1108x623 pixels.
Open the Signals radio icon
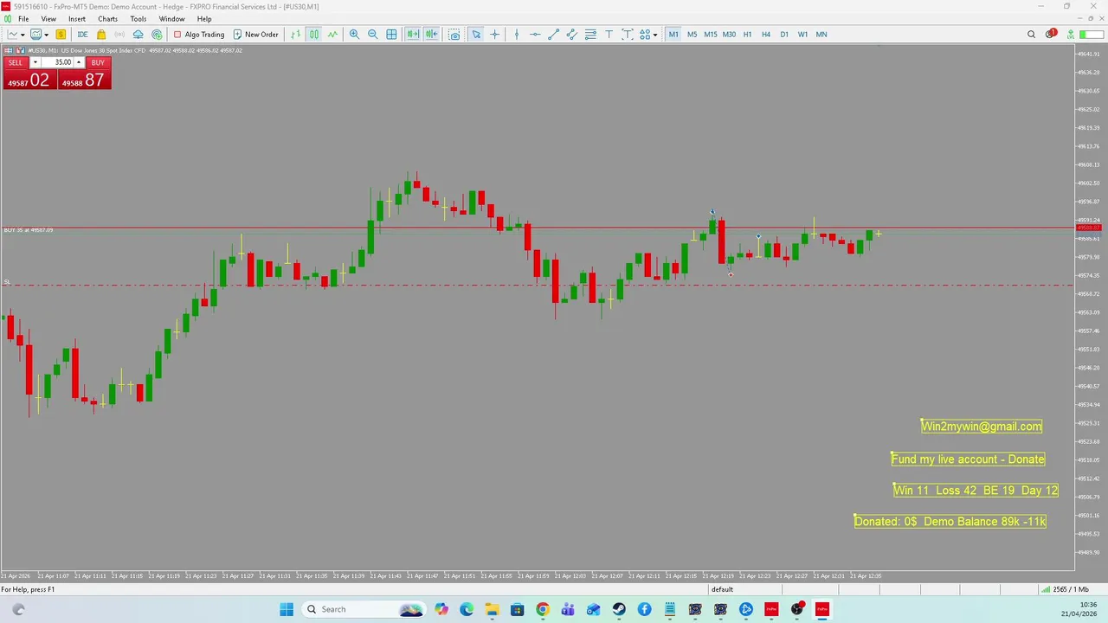119,35
